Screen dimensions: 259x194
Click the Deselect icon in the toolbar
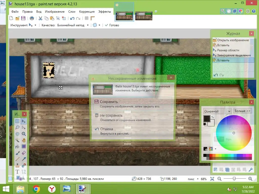[64, 18]
